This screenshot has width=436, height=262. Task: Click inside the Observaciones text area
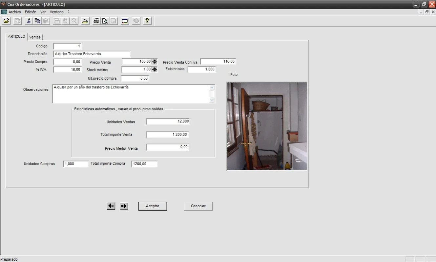click(131, 94)
